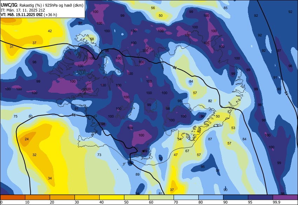The height and width of the screenshot is (205, 298).
Task: Select the dark indigo 95–99.9 legend swatch
Action: (260, 197)
